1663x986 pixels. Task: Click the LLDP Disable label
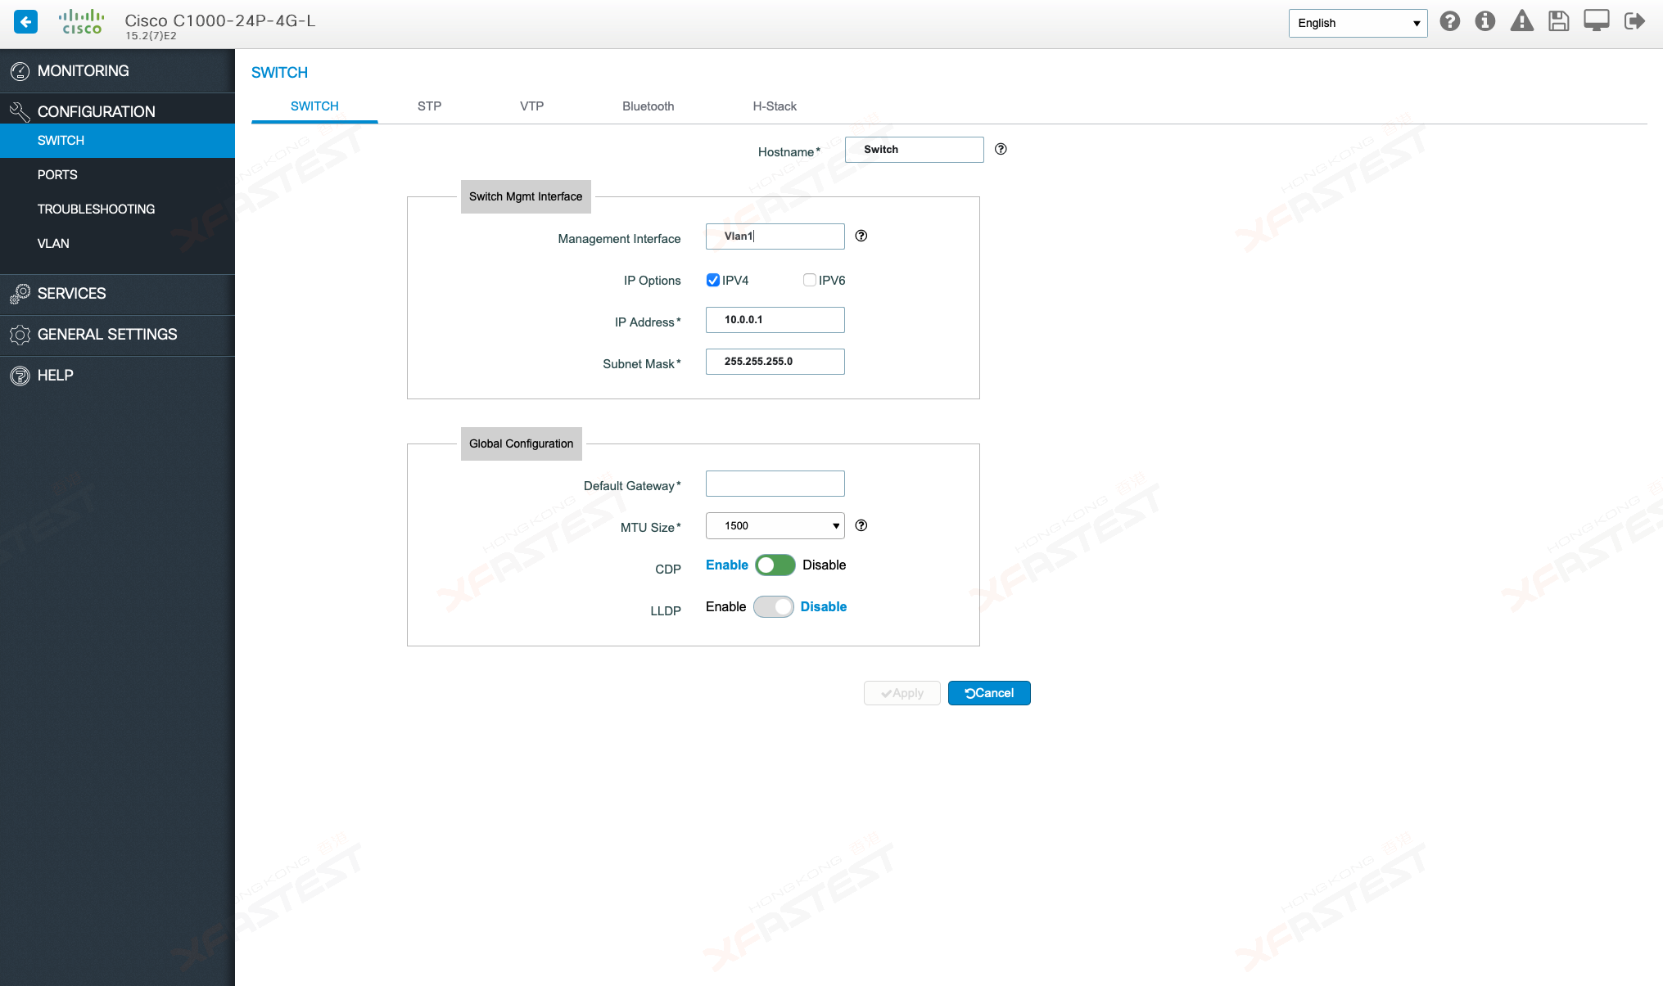pyautogui.click(x=824, y=607)
